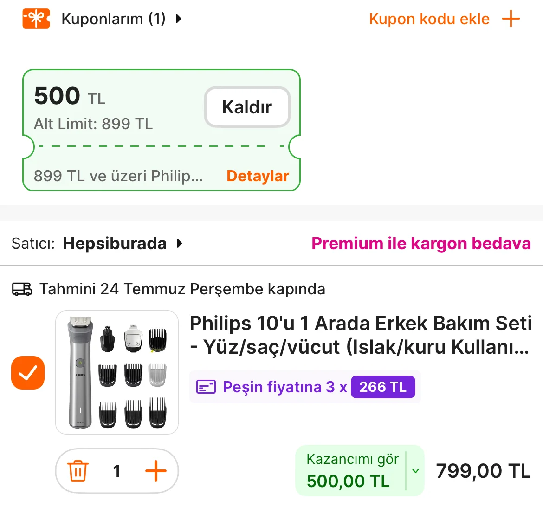Click Kupon kodu ekle link
The height and width of the screenshot is (515, 543).
coord(429,19)
